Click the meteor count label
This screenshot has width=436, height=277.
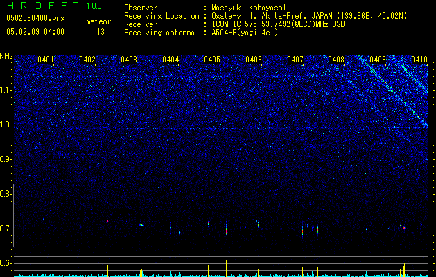tap(98, 21)
